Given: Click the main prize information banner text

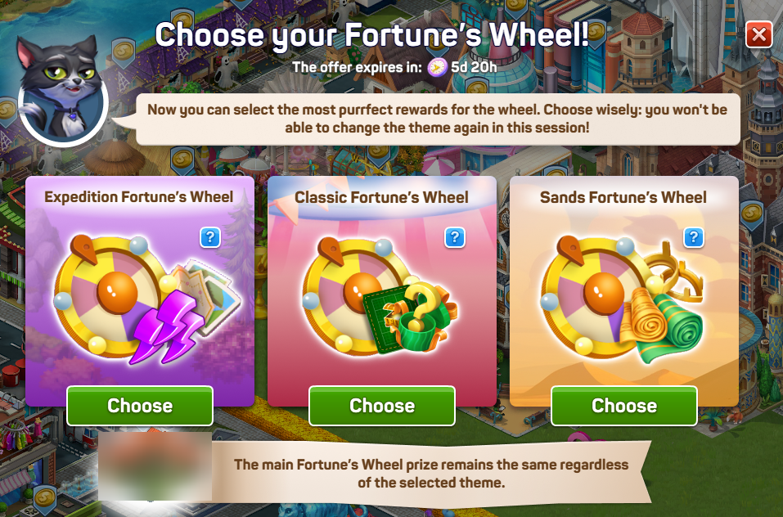Looking at the screenshot, I should [x=431, y=473].
